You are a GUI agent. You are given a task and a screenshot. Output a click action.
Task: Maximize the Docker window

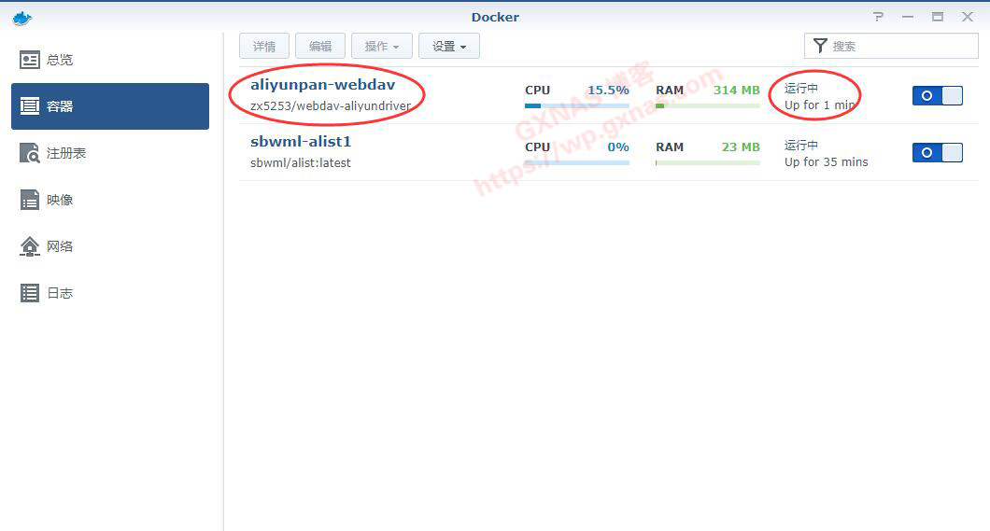click(938, 17)
